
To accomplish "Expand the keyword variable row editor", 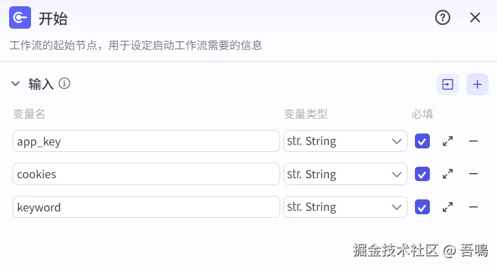I will 448,207.
